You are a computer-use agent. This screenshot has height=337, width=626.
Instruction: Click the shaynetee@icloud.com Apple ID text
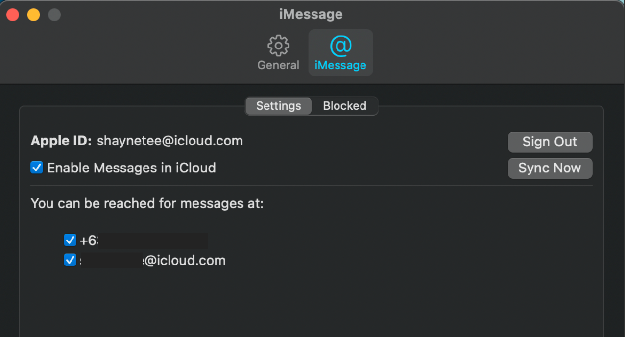(x=169, y=141)
